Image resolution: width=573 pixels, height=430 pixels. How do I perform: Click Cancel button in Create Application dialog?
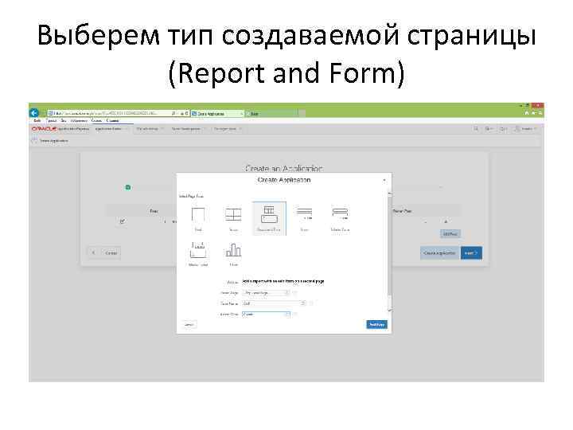[x=189, y=324]
